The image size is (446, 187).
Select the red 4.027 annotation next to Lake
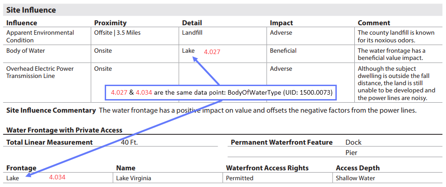(x=212, y=52)
